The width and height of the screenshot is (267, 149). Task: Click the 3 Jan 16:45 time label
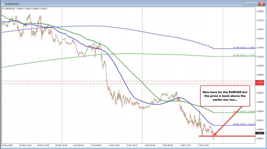[203, 145]
